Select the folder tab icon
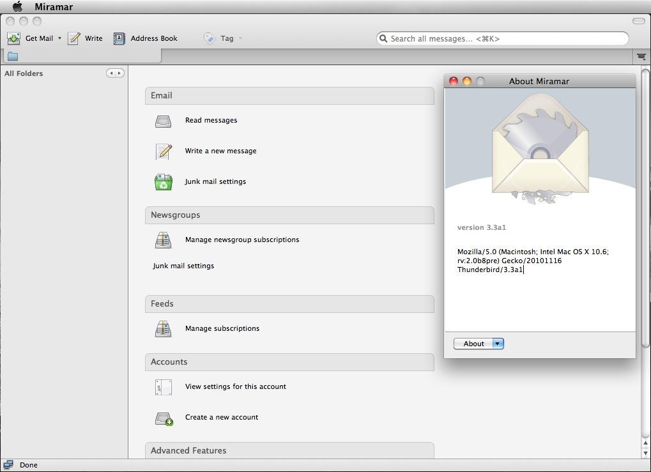 13,56
